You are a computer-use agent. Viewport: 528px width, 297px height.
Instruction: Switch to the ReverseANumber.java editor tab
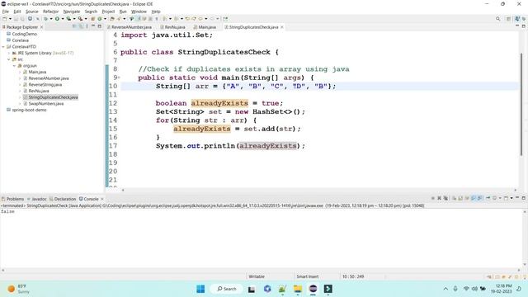(x=130, y=27)
